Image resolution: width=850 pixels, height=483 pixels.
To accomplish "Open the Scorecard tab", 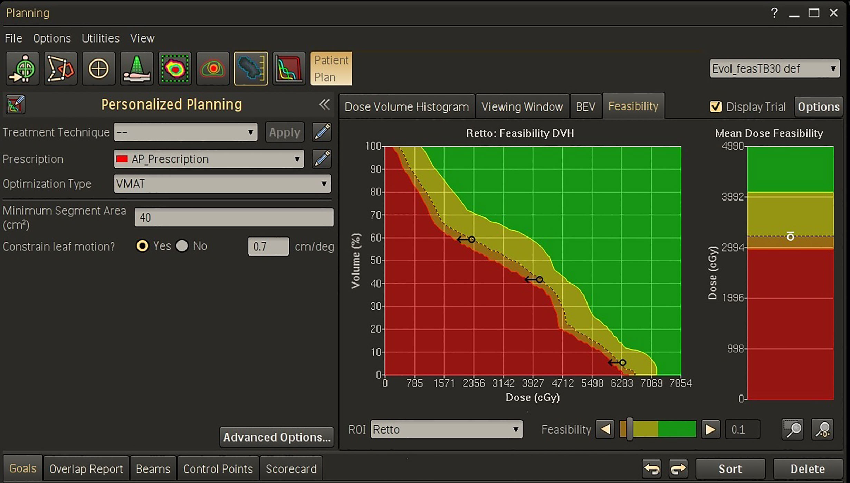I will [291, 469].
